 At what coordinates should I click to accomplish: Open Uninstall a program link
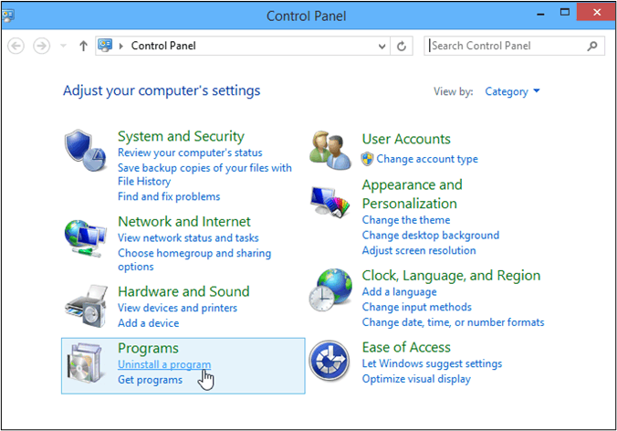click(x=164, y=364)
